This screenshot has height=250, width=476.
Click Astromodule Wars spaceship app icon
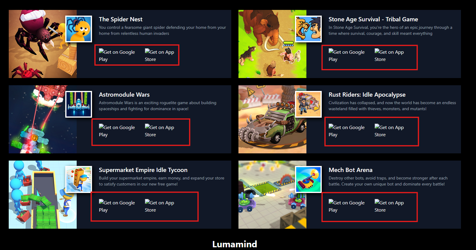78,104
